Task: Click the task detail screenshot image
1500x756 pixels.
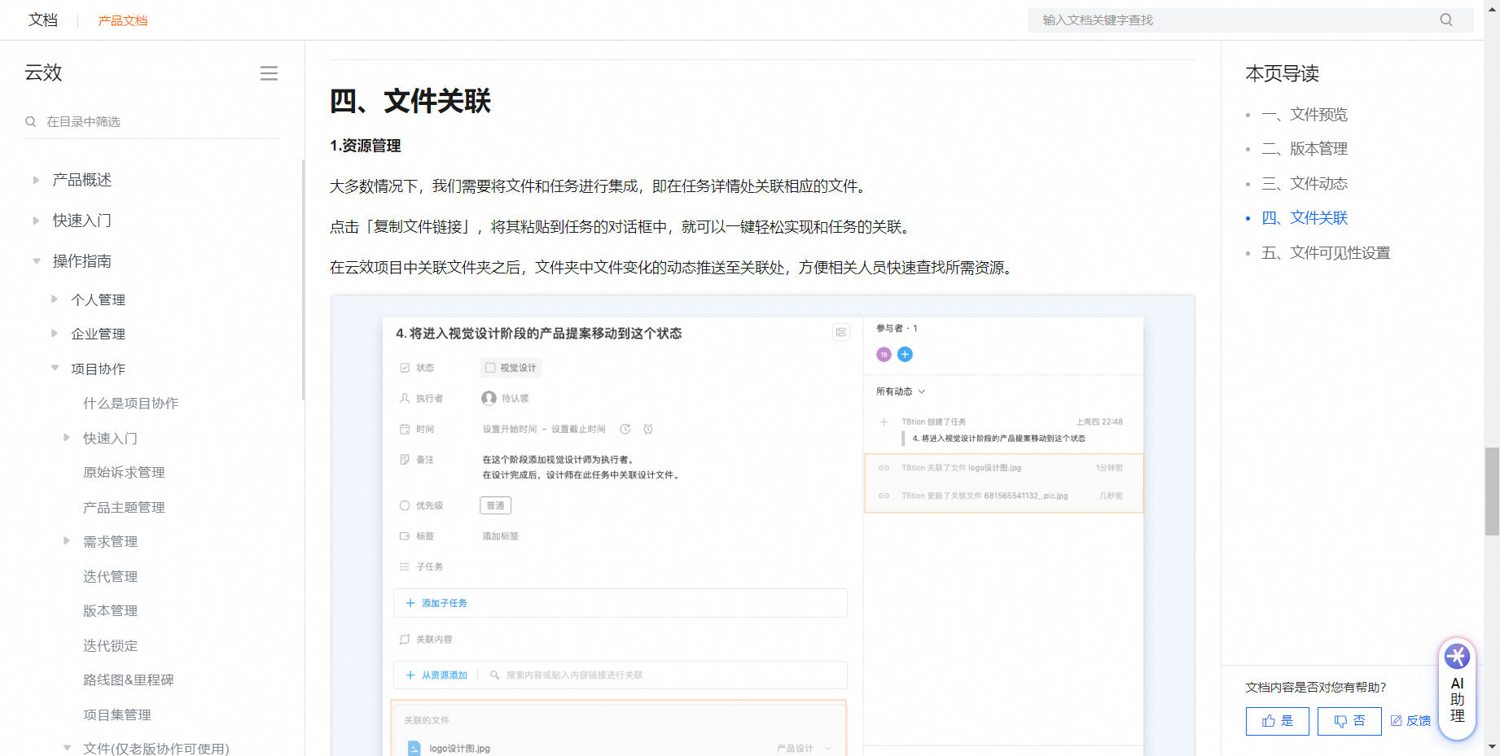Action: point(763,526)
